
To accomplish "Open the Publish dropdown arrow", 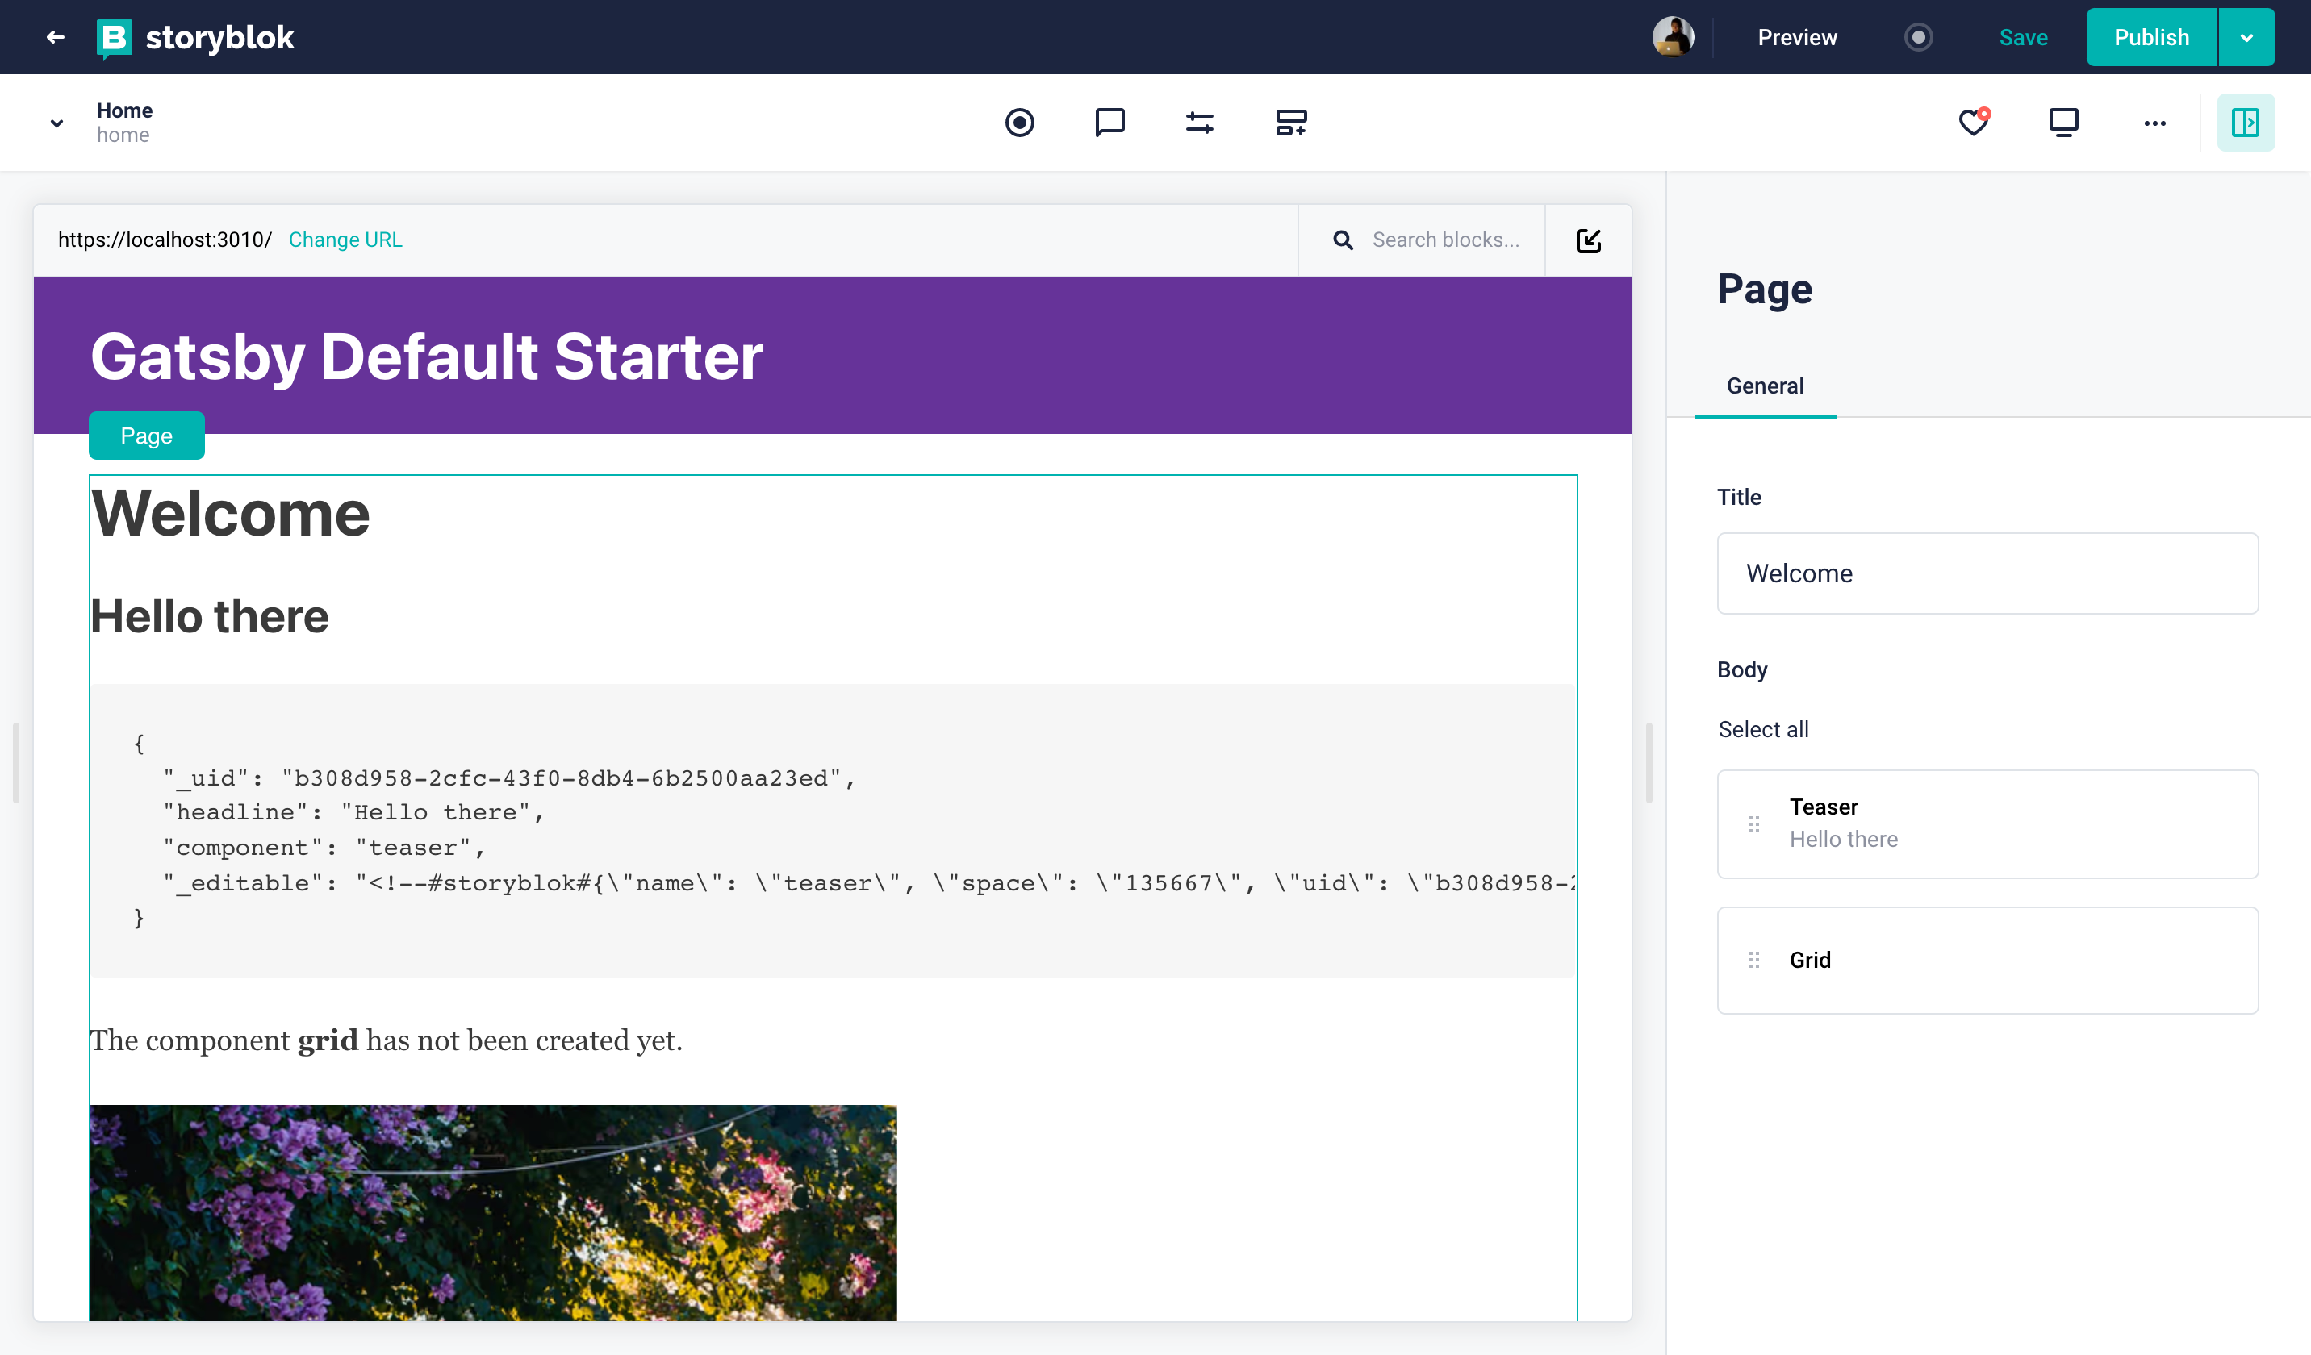I will click(2246, 38).
